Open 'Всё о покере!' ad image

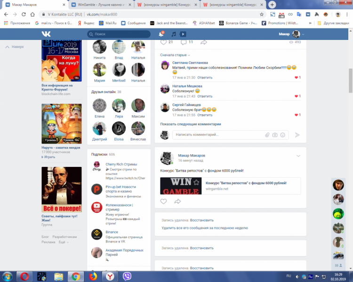(x=62, y=189)
